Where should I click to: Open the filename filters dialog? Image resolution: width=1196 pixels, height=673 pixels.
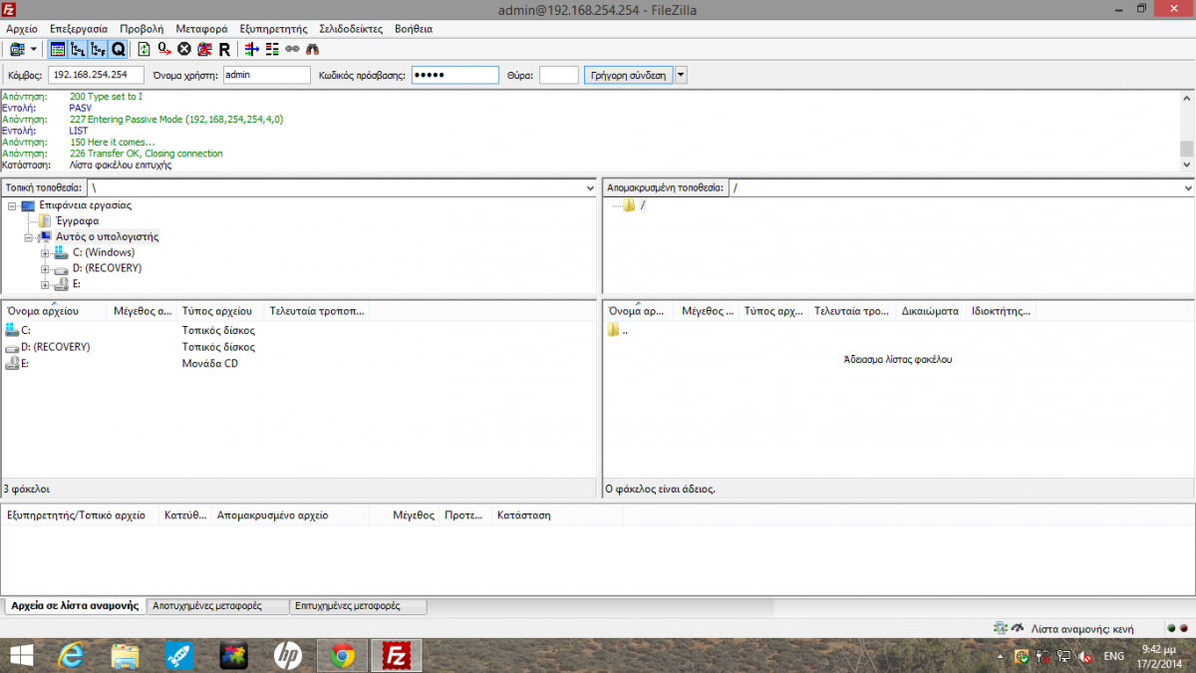(251, 49)
